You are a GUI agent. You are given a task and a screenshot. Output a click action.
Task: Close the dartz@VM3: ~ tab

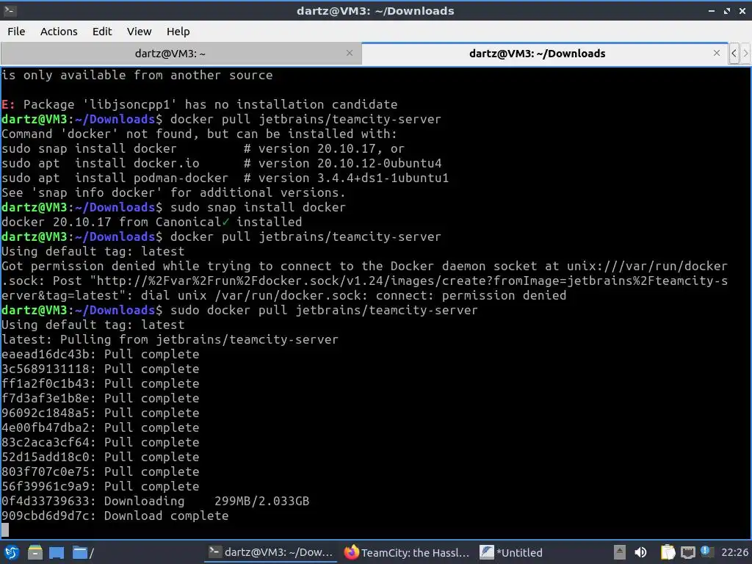coord(350,53)
